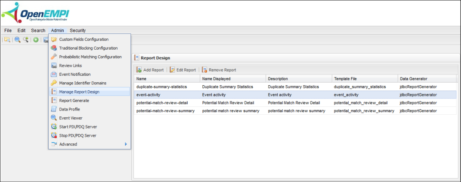This screenshot has width=461, height=182.
Task: Expand the Advanced submenu arrow
Action: [x=126, y=144]
